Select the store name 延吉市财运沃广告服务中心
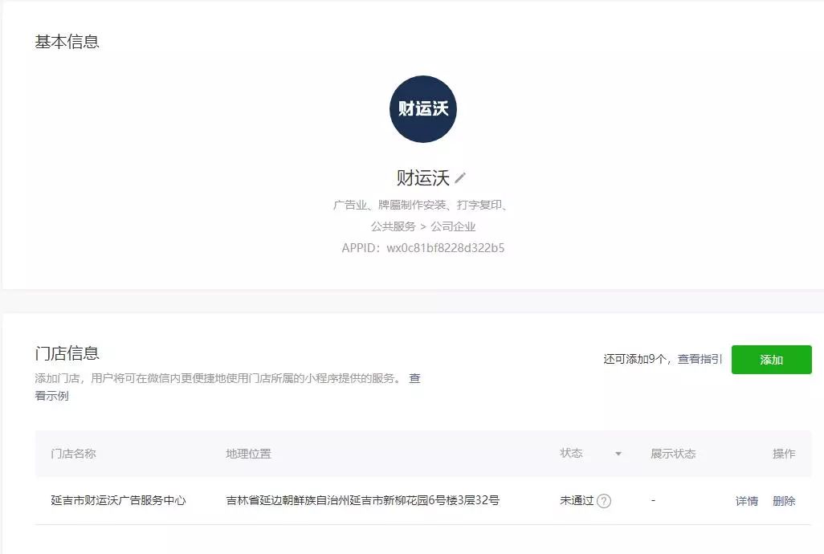 coord(118,500)
